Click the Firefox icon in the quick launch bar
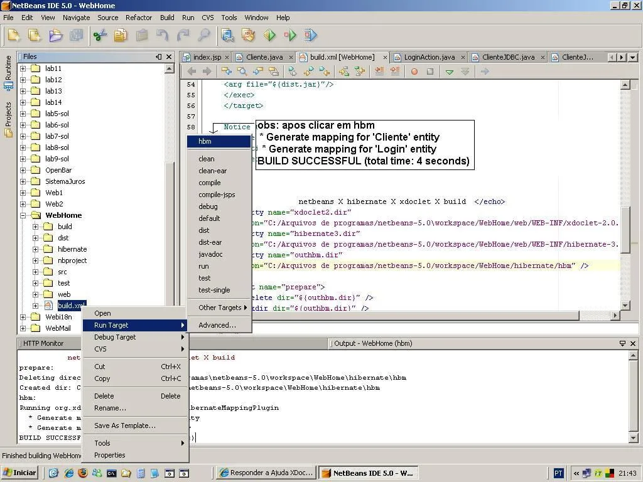The height and width of the screenshot is (482, 643). click(x=82, y=473)
